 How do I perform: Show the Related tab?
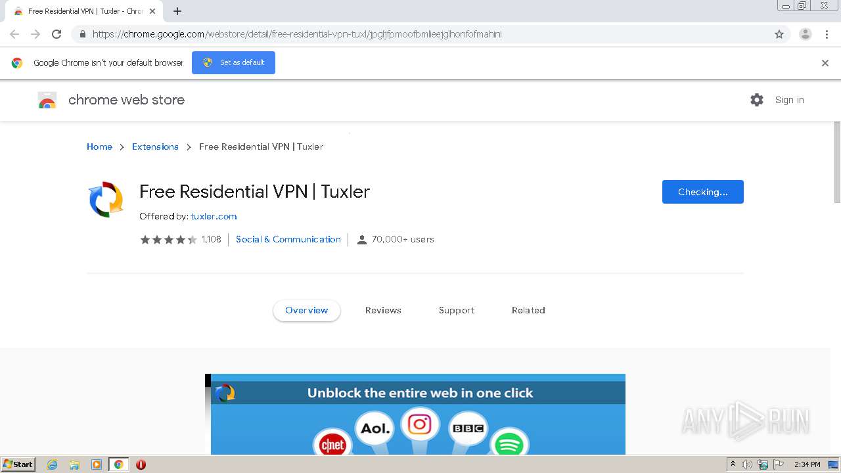coord(528,310)
